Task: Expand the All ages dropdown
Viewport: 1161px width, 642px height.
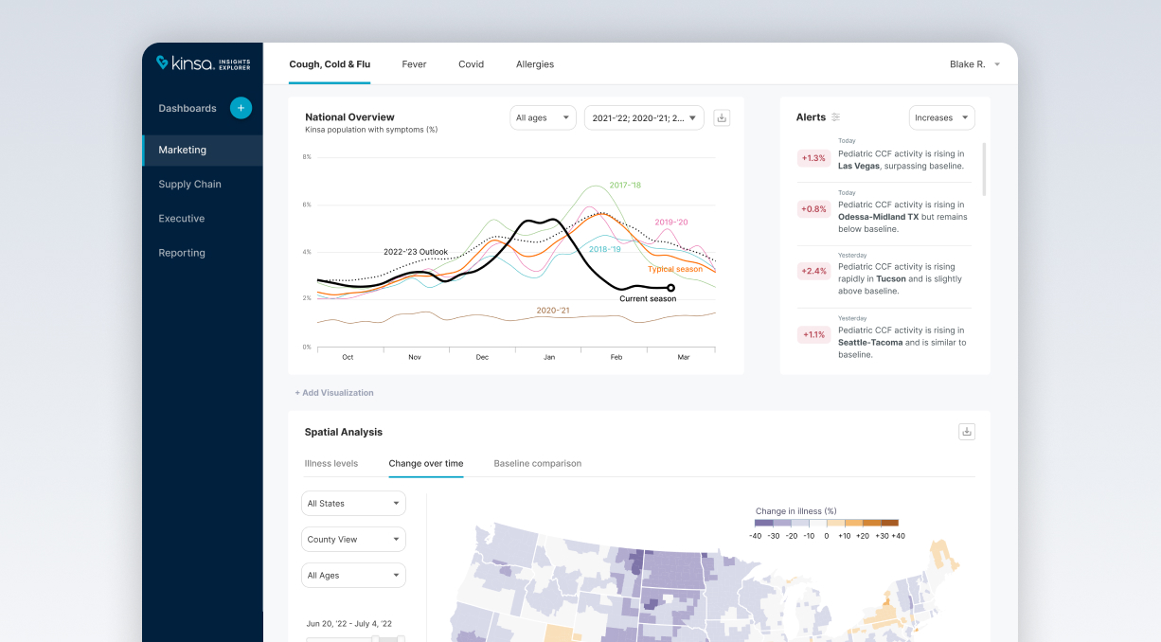Action: (543, 117)
